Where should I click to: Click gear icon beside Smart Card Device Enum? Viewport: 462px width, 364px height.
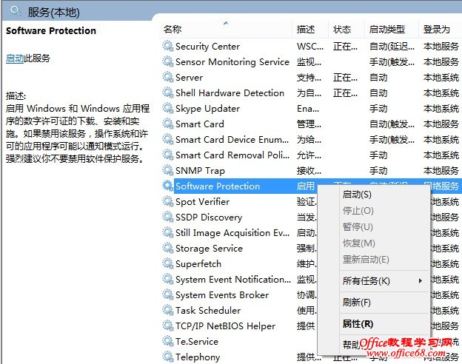[x=167, y=140]
